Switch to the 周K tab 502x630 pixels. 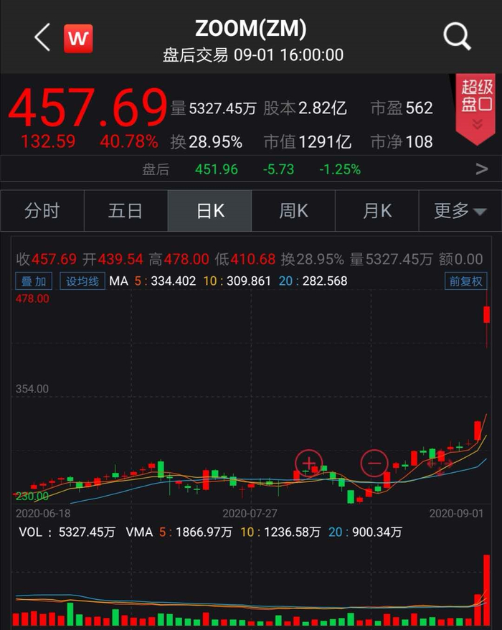[x=293, y=210]
